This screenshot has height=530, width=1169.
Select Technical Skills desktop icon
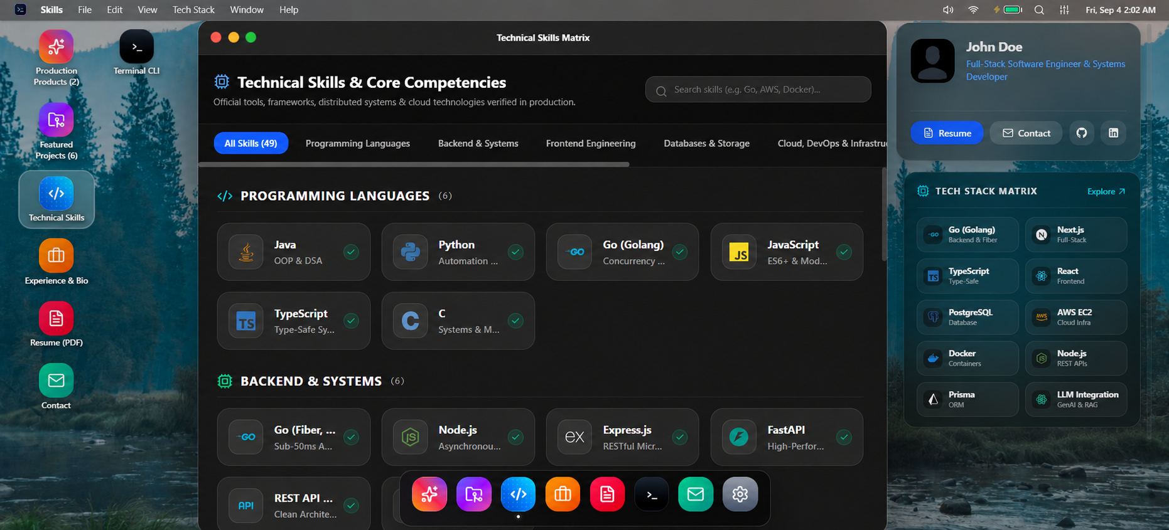(x=57, y=199)
